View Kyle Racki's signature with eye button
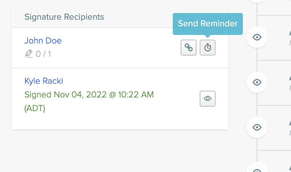 [208, 99]
